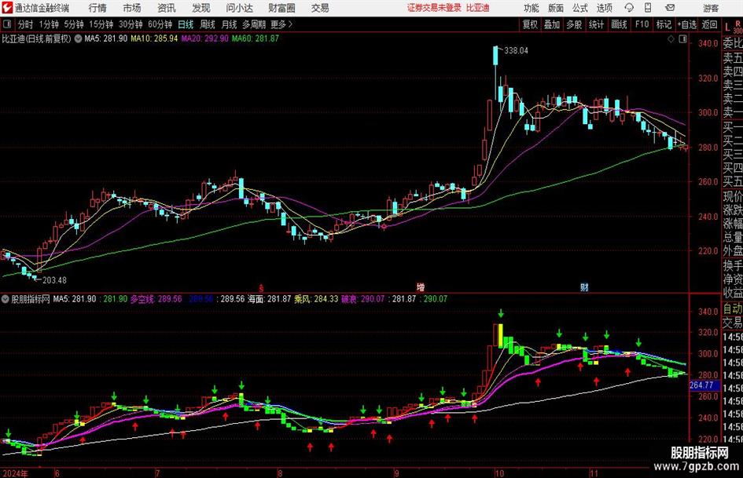
Task: Click the 游客 account label
Action: (710, 8)
